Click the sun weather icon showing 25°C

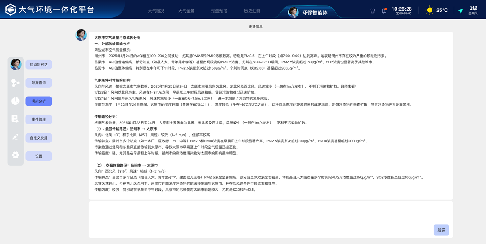point(429,9)
